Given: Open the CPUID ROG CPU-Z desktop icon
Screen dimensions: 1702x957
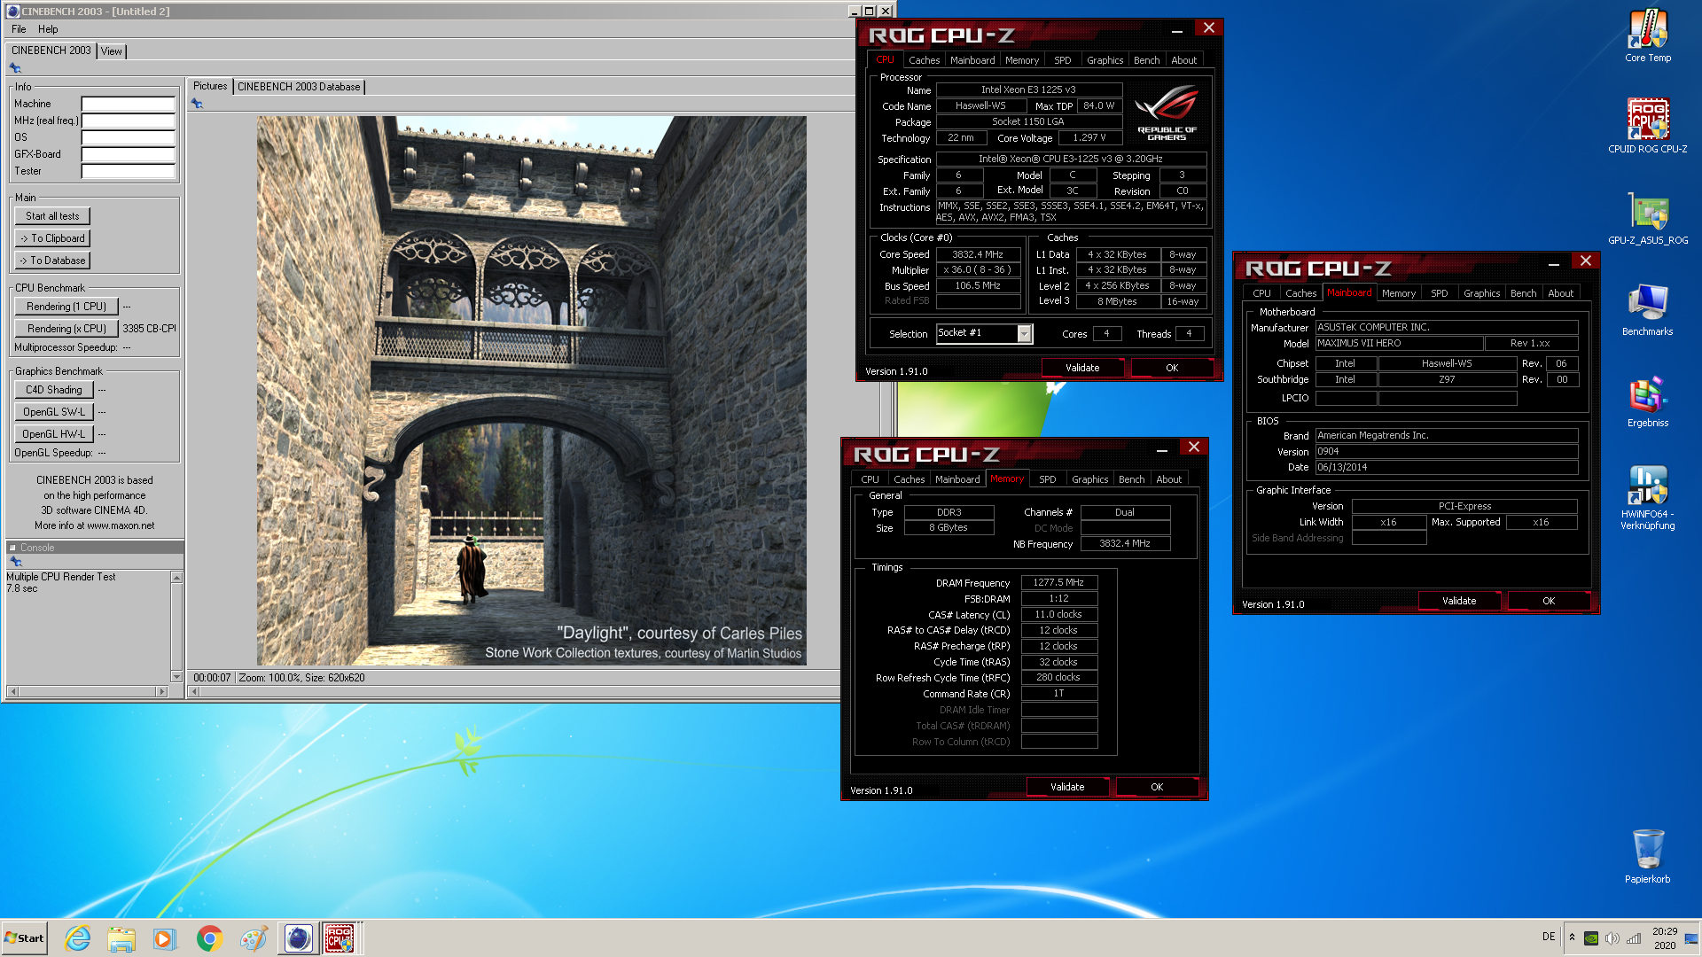Looking at the screenshot, I should click(x=1647, y=126).
